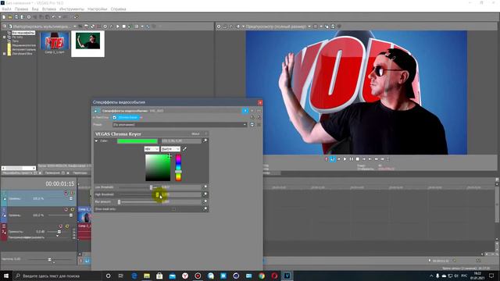Click Show mask only animation button
The width and height of the screenshot is (500, 281).
pyautogui.click(x=205, y=208)
